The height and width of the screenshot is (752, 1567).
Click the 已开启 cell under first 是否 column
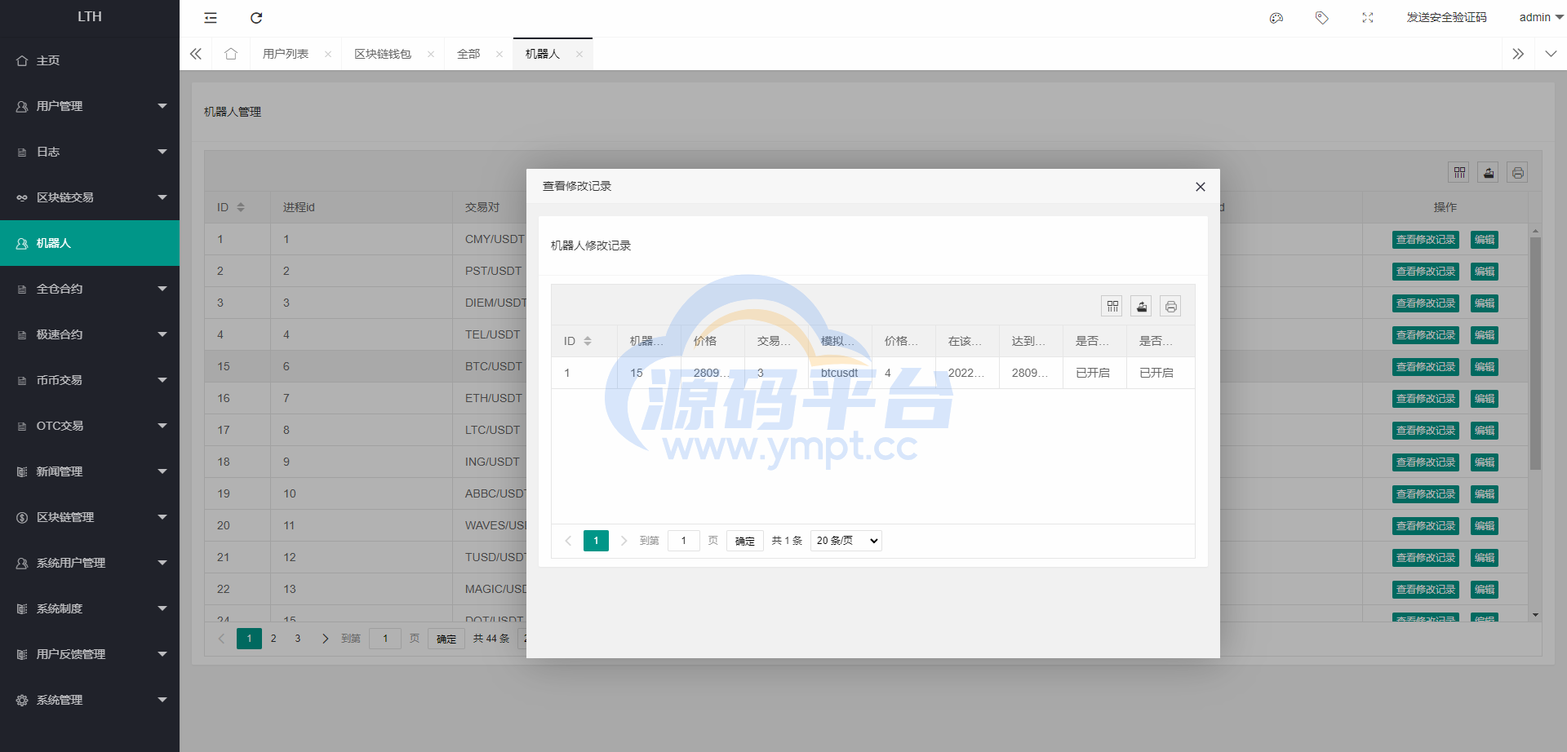point(1093,373)
